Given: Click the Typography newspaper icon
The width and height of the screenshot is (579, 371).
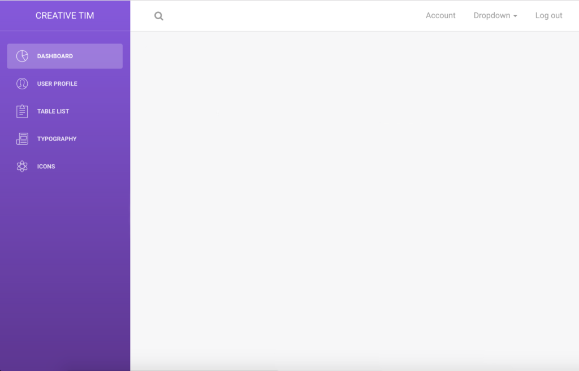Looking at the screenshot, I should [x=22, y=139].
